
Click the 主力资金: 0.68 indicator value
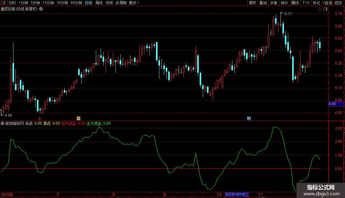coord(99,123)
